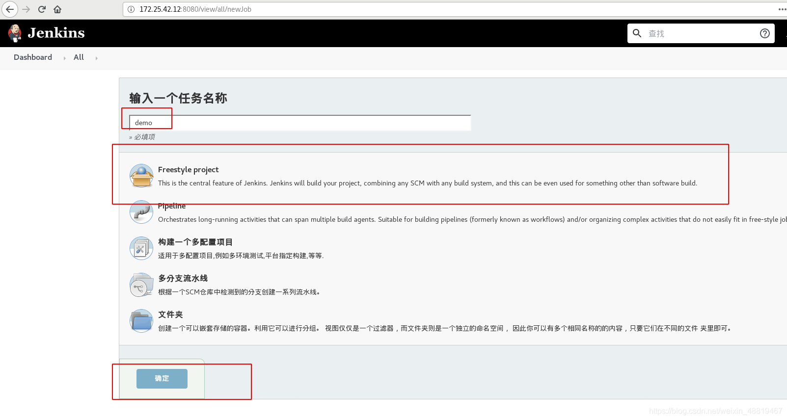The image size is (787, 420).
Task: Click the 确定 confirm button
Action: click(x=162, y=379)
